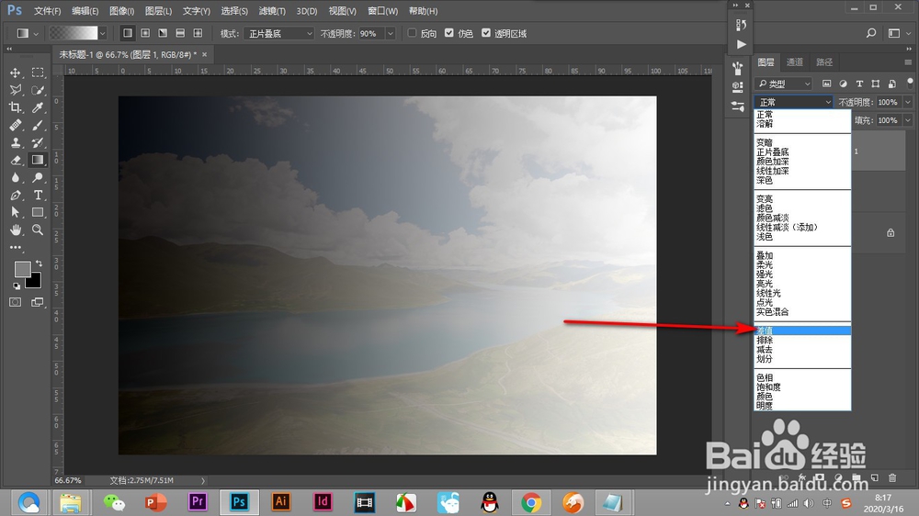The height and width of the screenshot is (516, 919).
Task: Select the Hand tool
Action: point(16,230)
